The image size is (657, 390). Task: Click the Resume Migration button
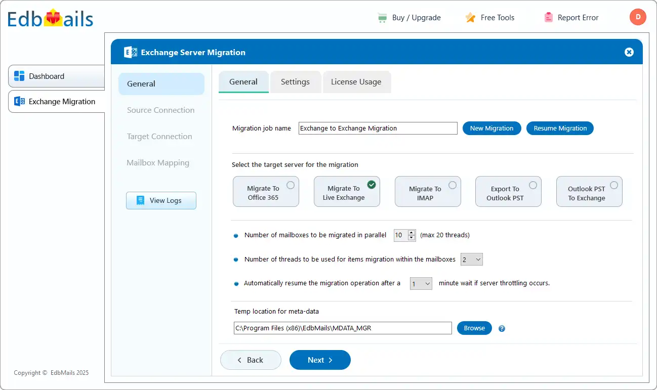pyautogui.click(x=560, y=128)
